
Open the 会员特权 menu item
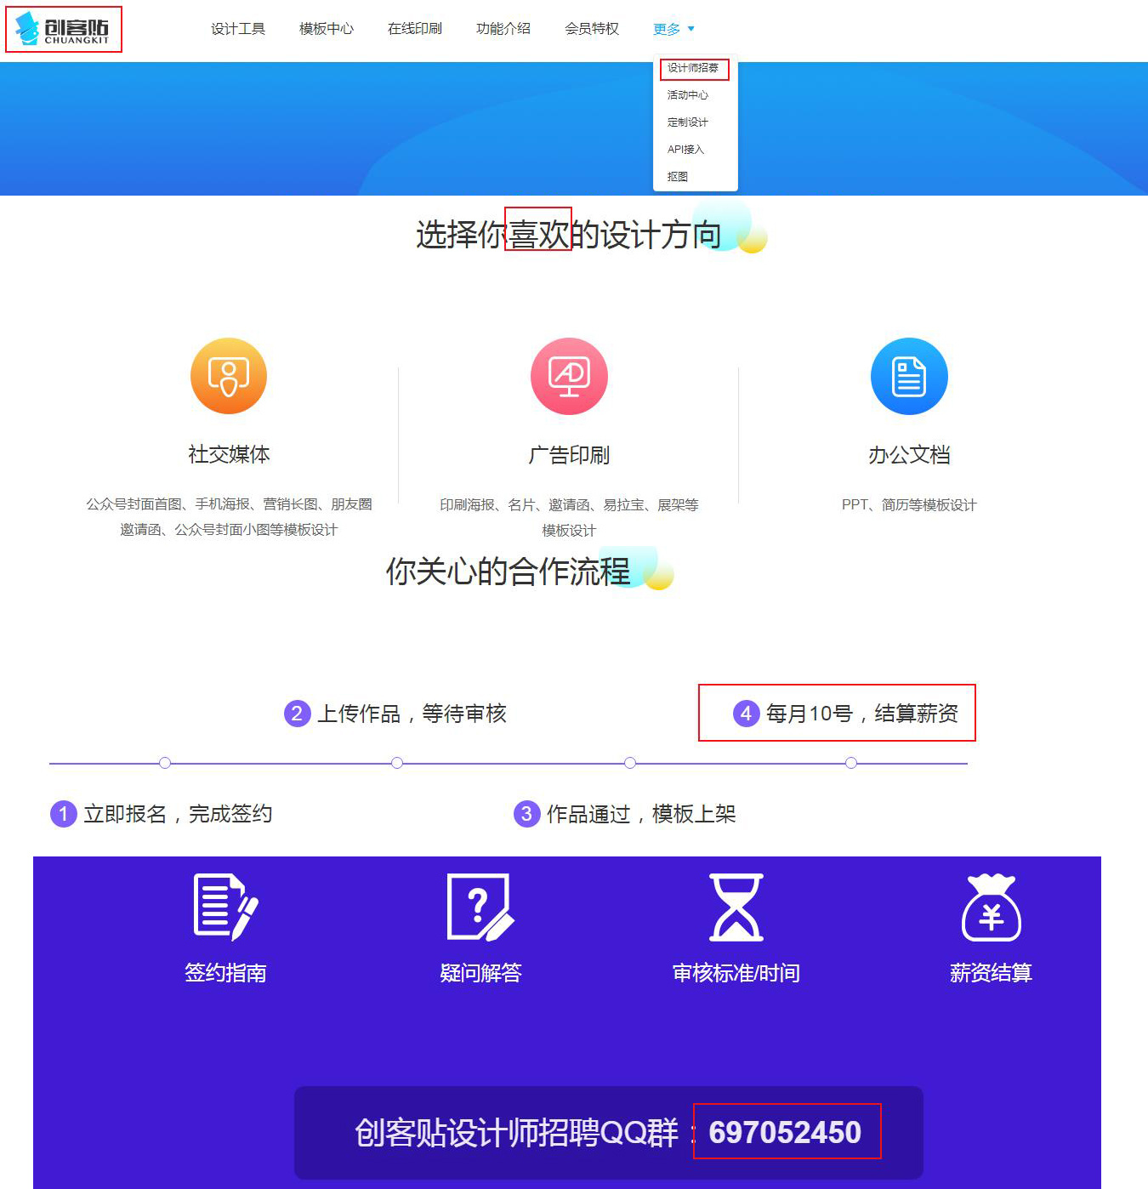point(592,28)
